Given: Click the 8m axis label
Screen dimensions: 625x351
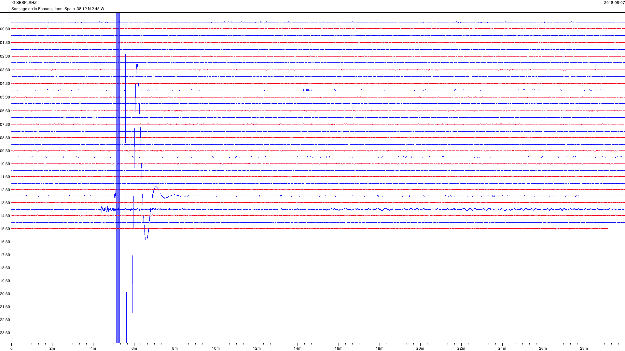Looking at the screenshot, I should tap(175, 348).
